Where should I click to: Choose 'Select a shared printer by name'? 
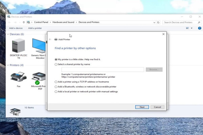click(x=56, y=64)
